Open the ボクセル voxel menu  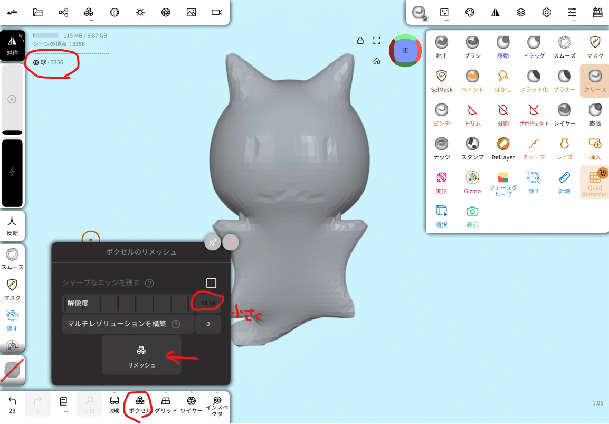point(140,404)
